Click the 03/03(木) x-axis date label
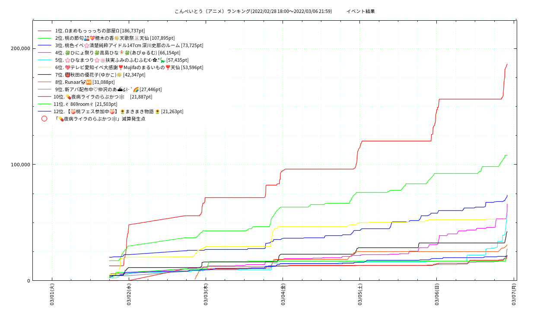Screen dimensions: 553x311 (x=206, y=295)
